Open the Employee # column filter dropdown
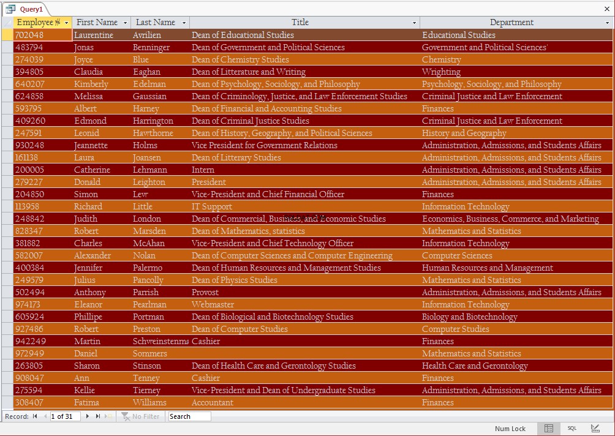The width and height of the screenshot is (615, 436). coord(66,23)
